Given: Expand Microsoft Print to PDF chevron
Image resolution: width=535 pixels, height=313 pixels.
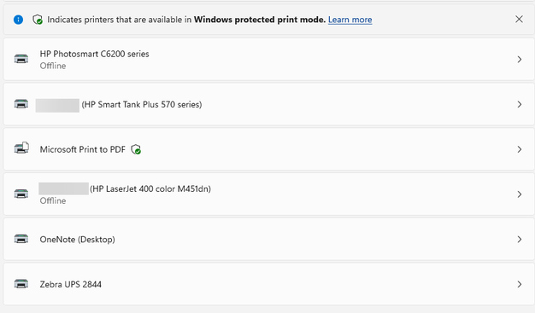Looking at the screenshot, I should [520, 149].
